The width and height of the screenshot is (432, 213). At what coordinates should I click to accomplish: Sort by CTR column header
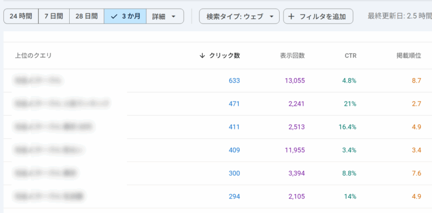pyautogui.click(x=350, y=56)
